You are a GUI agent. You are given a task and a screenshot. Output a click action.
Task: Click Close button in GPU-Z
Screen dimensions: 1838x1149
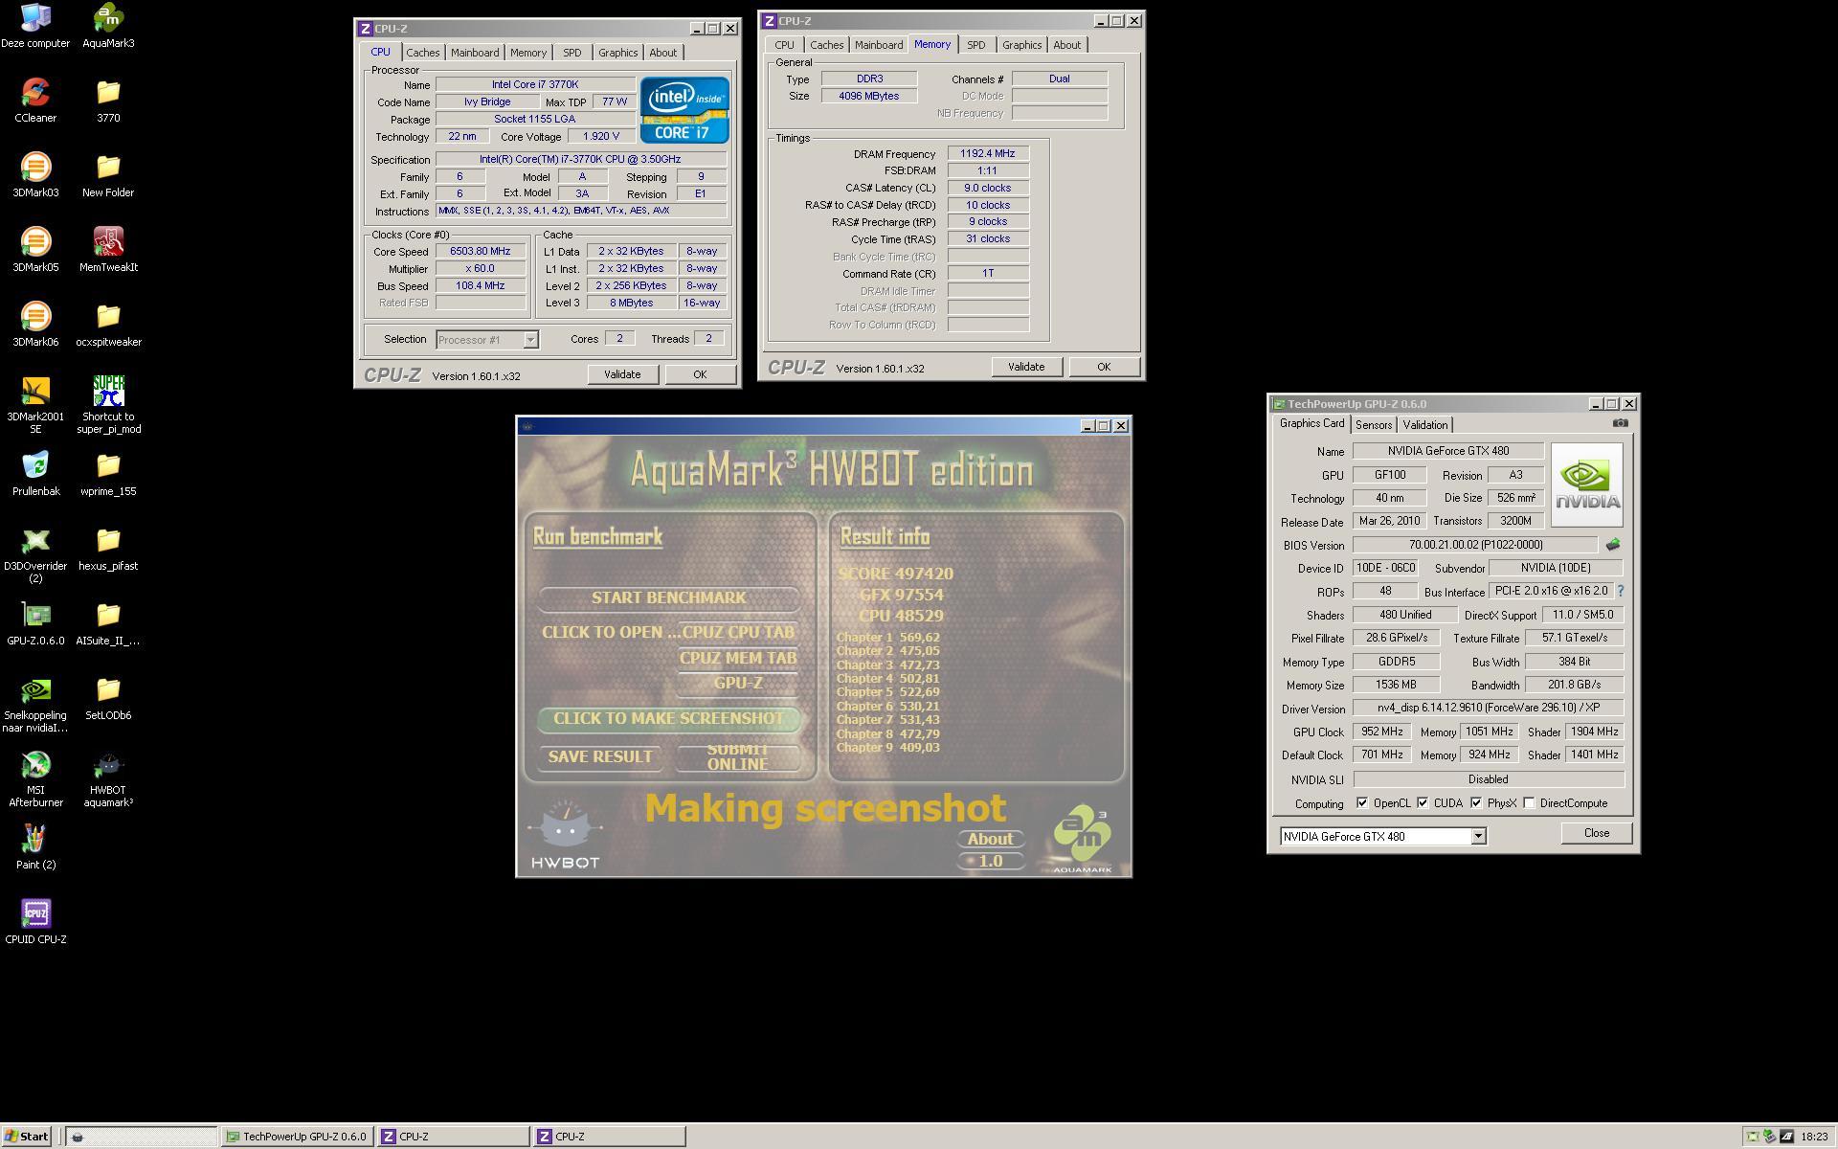point(1596,833)
